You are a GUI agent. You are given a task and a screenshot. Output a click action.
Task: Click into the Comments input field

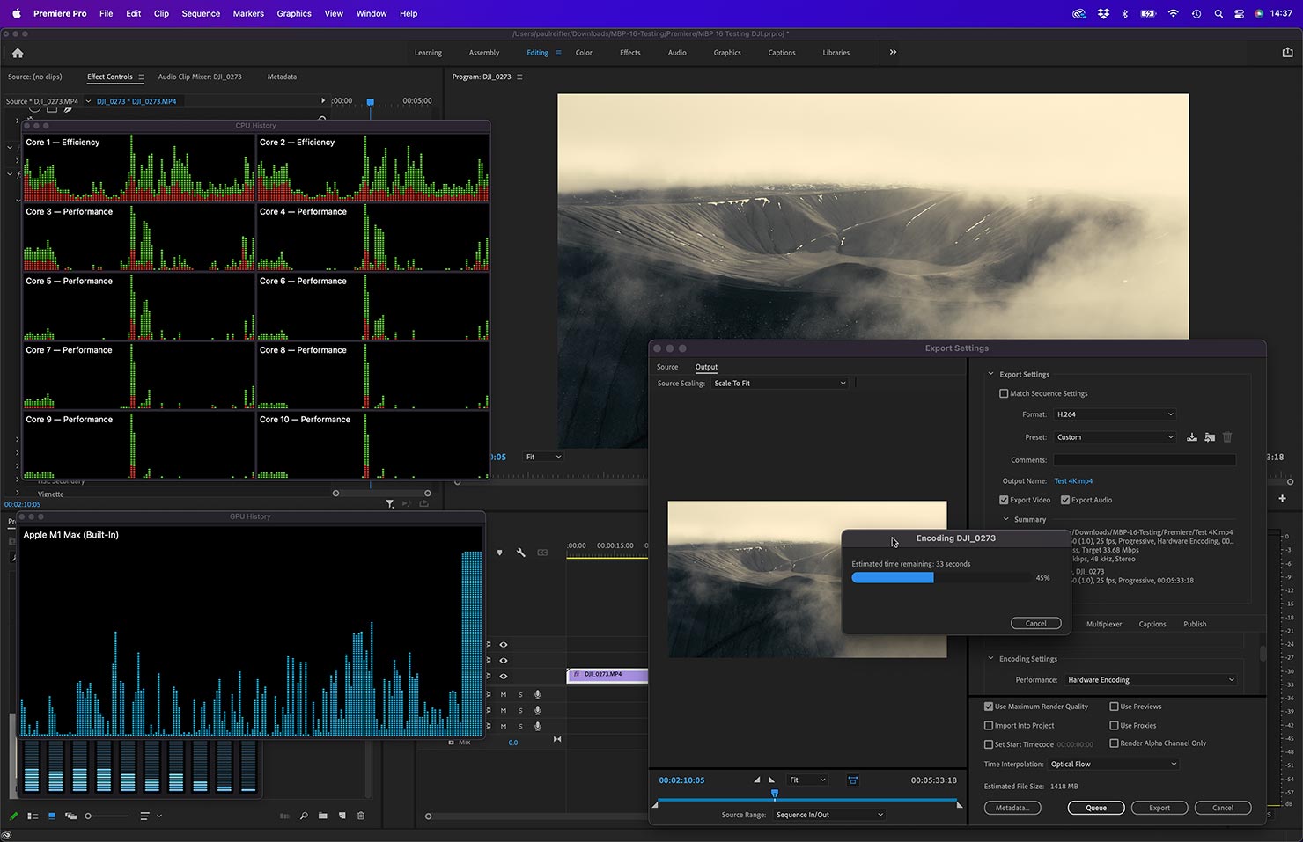1145,460
